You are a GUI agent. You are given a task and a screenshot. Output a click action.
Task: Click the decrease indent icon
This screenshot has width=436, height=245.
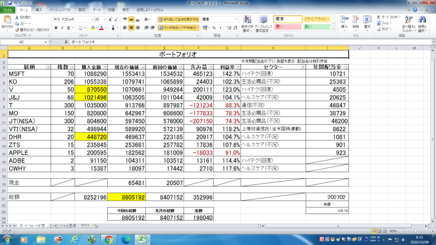click(x=146, y=28)
